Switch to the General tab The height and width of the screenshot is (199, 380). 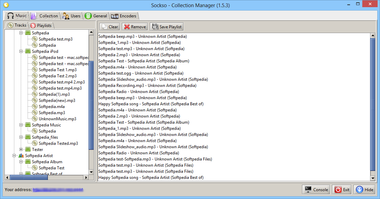tap(96, 16)
